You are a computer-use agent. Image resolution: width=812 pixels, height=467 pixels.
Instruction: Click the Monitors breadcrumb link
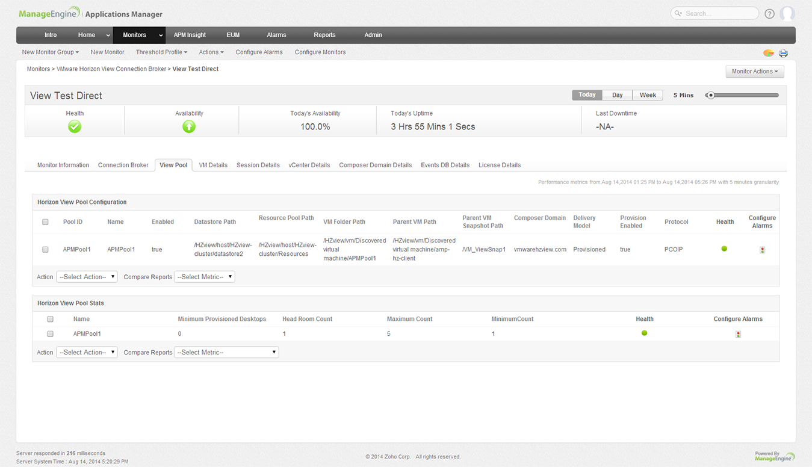pyautogui.click(x=38, y=69)
